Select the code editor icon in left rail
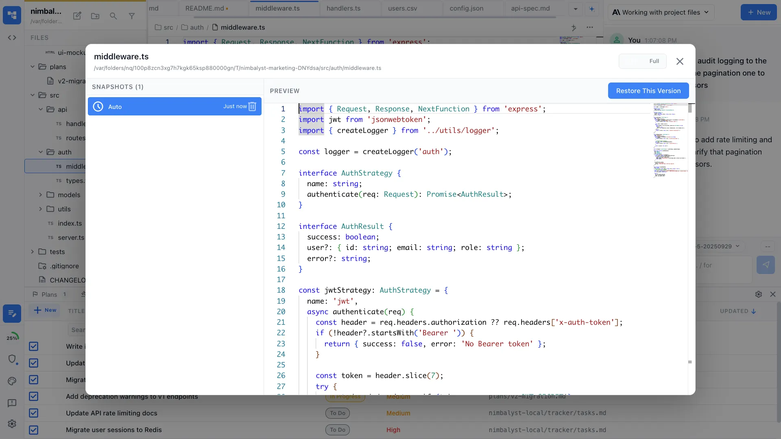 click(12, 37)
